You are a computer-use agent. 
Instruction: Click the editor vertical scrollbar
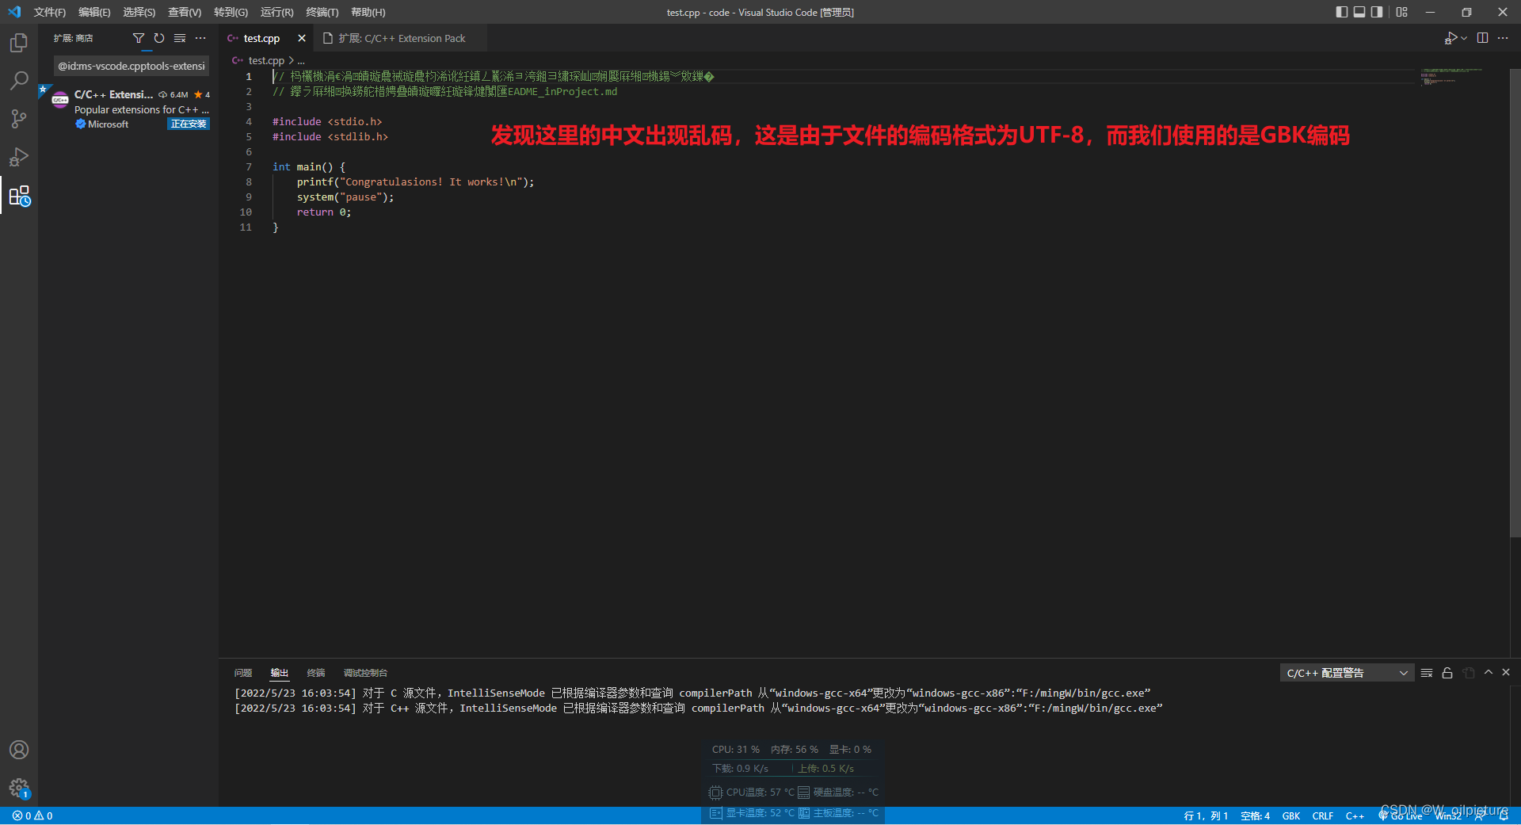1515,301
